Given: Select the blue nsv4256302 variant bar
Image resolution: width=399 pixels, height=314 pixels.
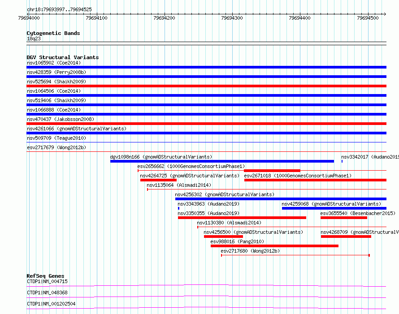Looking at the screenshot, I should coord(281,199).
